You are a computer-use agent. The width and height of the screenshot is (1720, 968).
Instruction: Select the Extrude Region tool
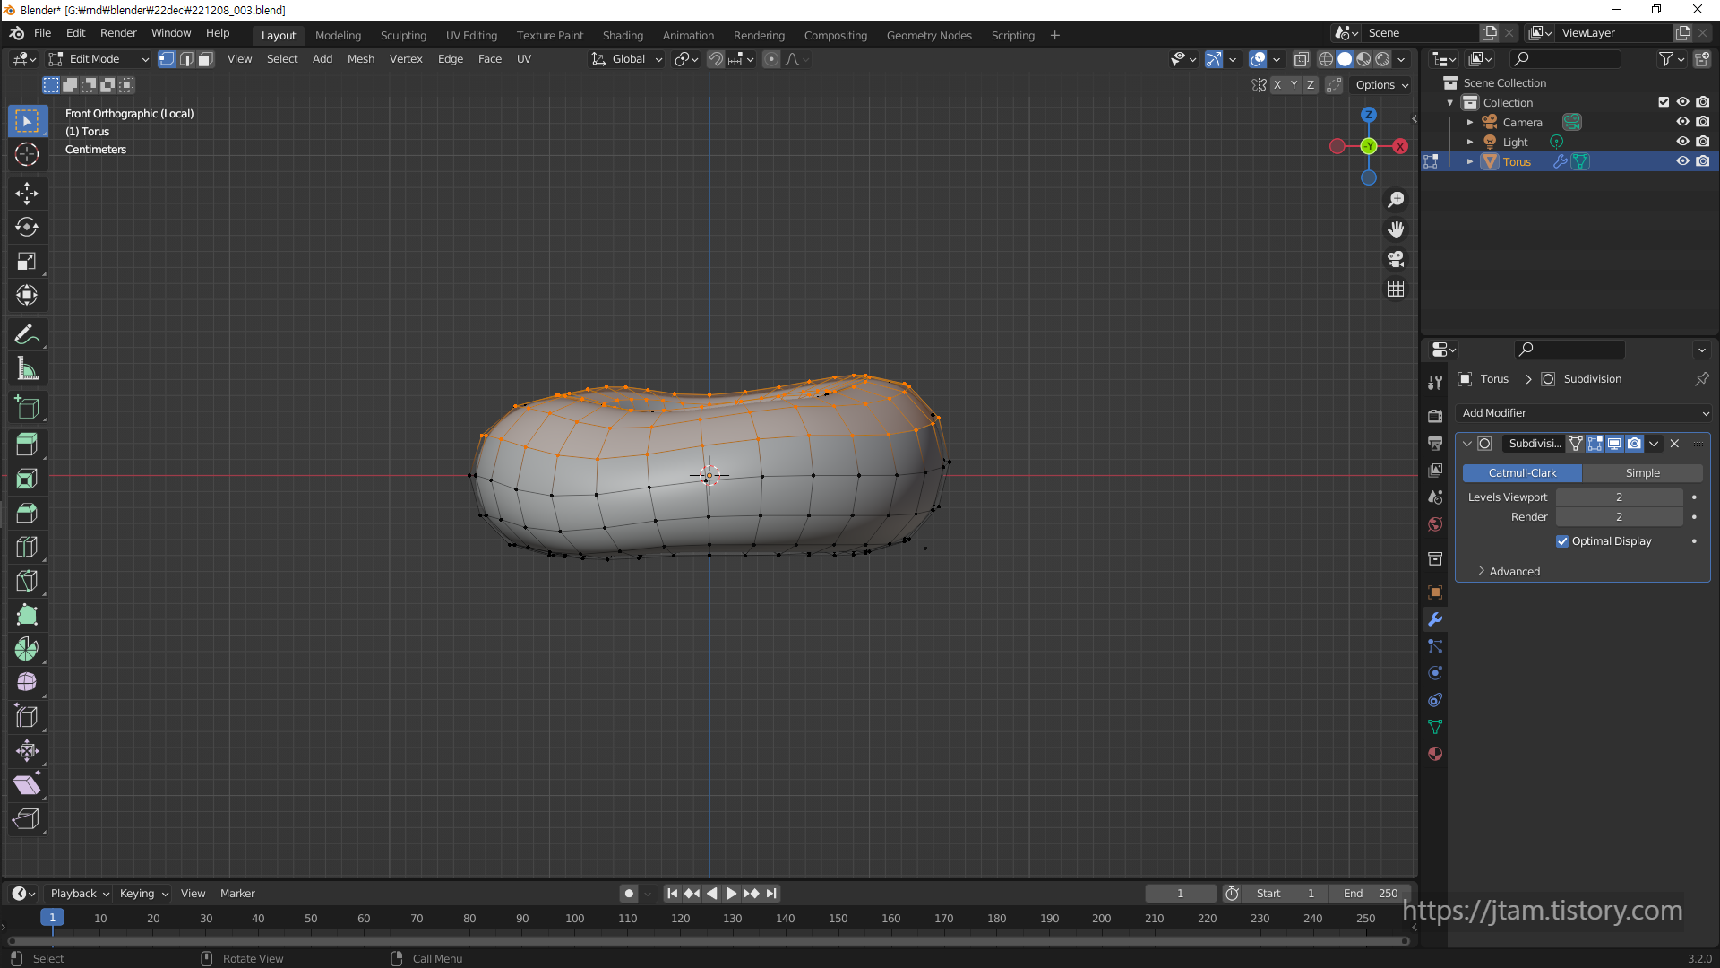point(27,445)
